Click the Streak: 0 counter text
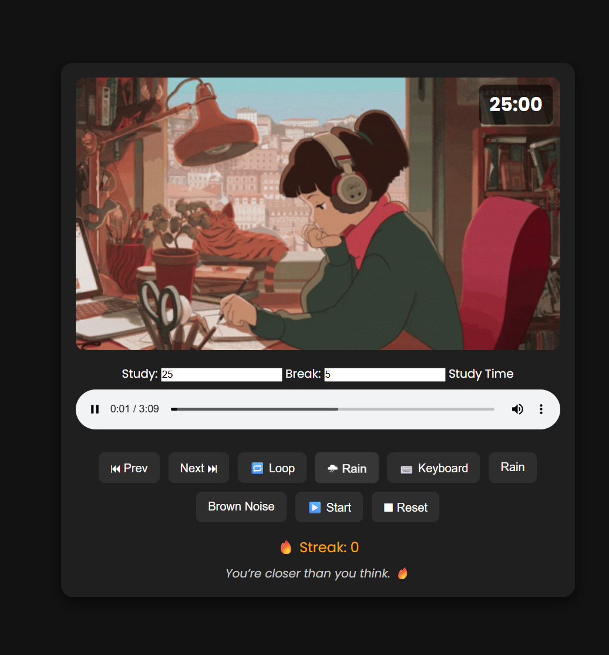This screenshot has width=609, height=655. click(x=329, y=547)
